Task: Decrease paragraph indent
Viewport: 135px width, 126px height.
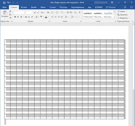Action: click(x=68, y=12)
